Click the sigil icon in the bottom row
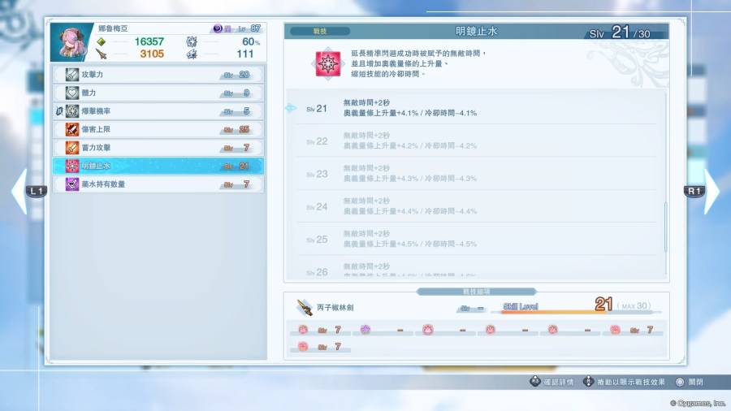The height and width of the screenshot is (411, 731). tap(303, 347)
